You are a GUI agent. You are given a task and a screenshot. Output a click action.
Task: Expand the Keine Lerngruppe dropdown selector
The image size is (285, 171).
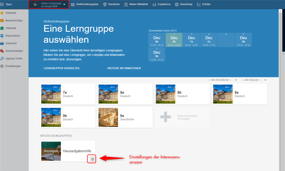[49, 4]
